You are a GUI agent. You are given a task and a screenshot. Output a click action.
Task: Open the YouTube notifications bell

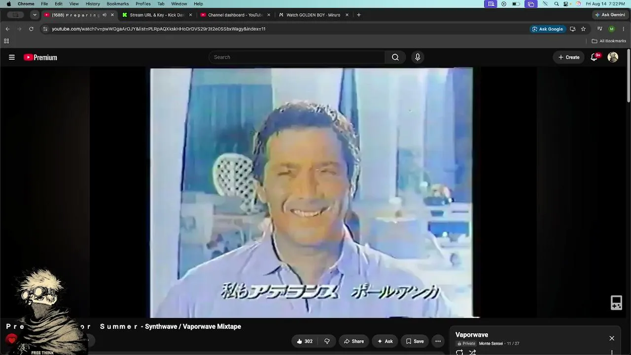pos(595,57)
